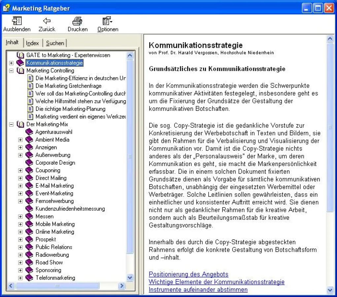This screenshot has width=337, height=297.
Task: Click the Drucken printer icon
Action: pos(78,21)
